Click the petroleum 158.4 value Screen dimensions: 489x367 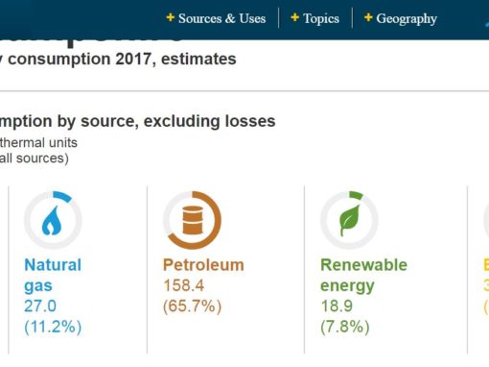184,285
